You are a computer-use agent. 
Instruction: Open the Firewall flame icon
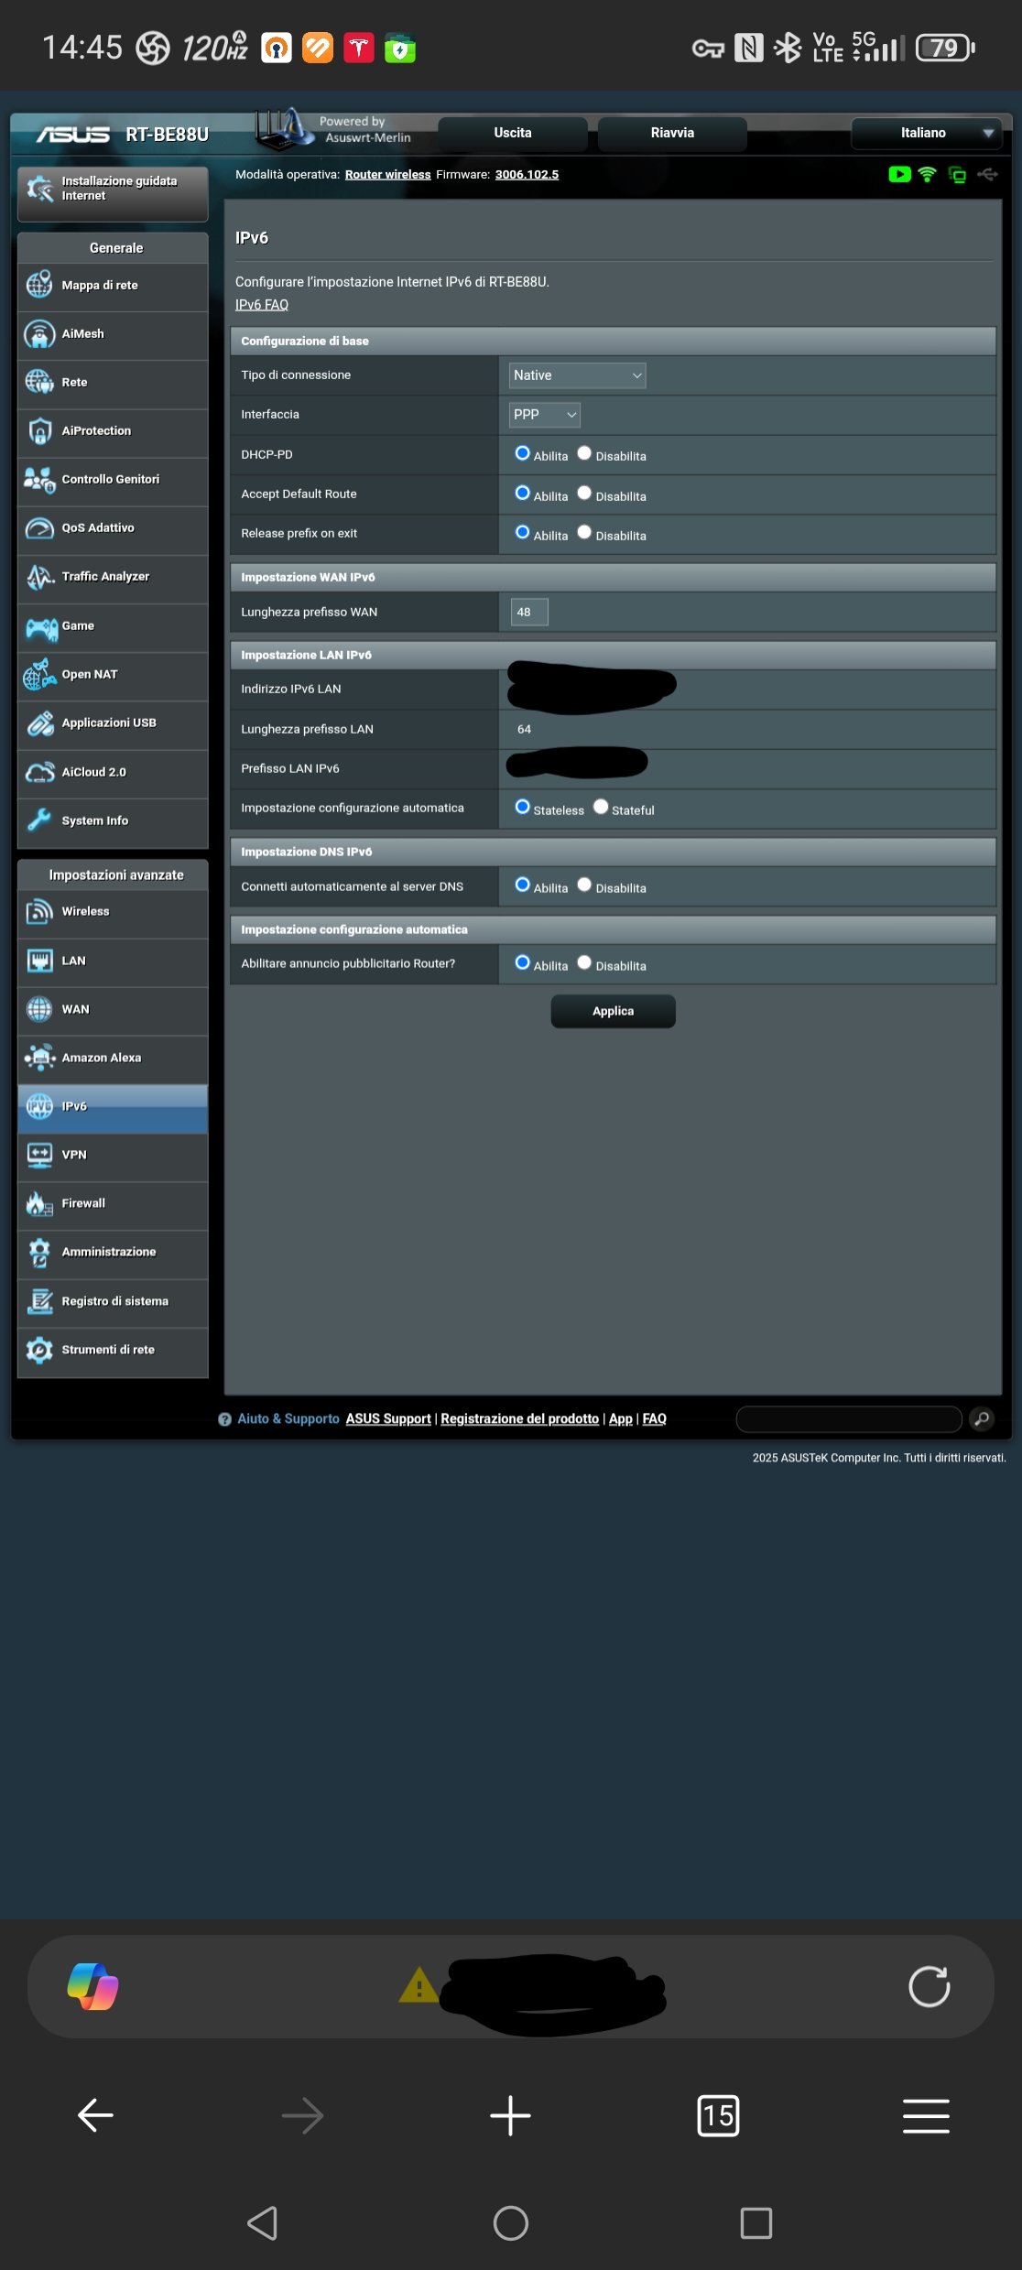click(39, 1203)
